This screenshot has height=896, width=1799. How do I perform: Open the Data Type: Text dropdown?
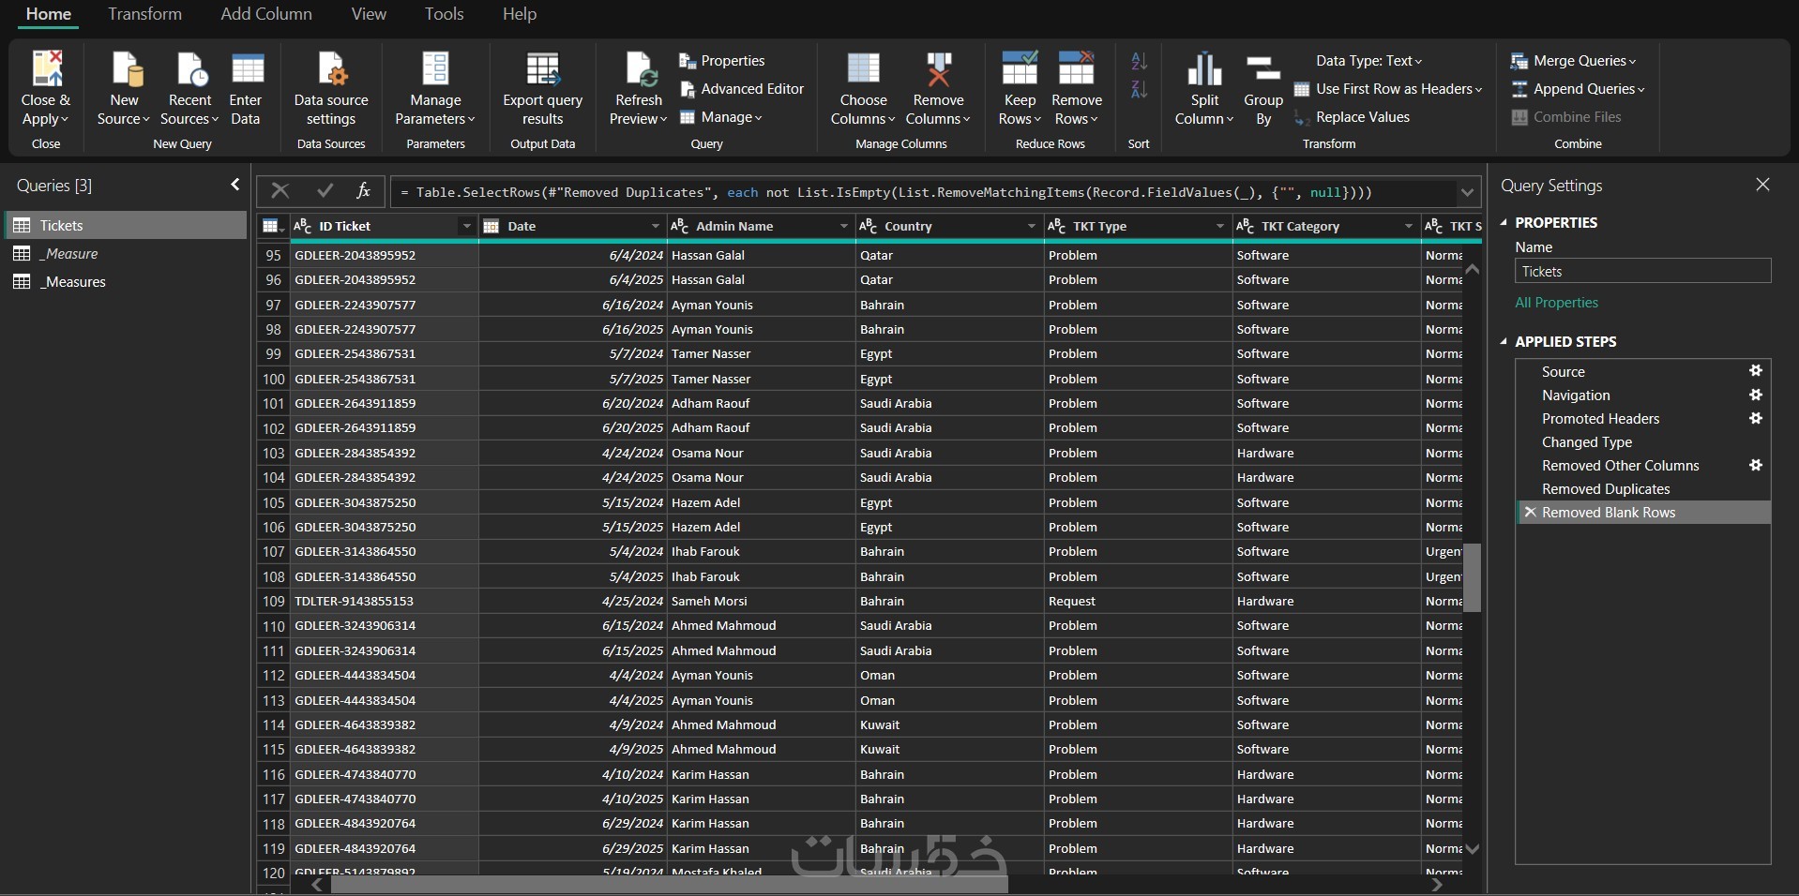(x=1368, y=61)
